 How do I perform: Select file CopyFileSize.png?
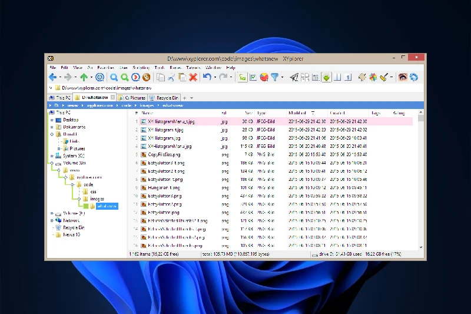pos(164,155)
